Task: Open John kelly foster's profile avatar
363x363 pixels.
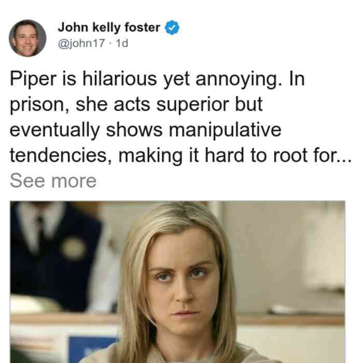Action: 27,38
